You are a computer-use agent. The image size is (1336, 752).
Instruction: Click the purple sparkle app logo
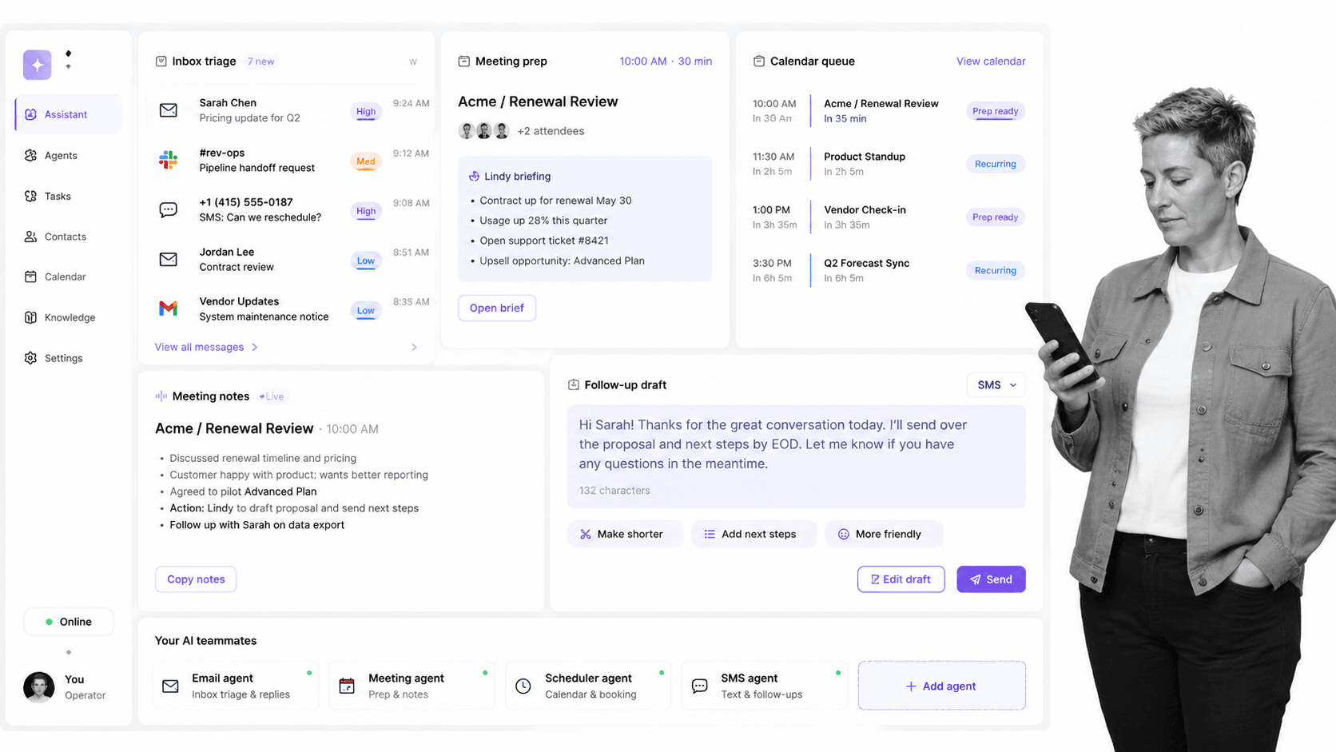pos(37,65)
